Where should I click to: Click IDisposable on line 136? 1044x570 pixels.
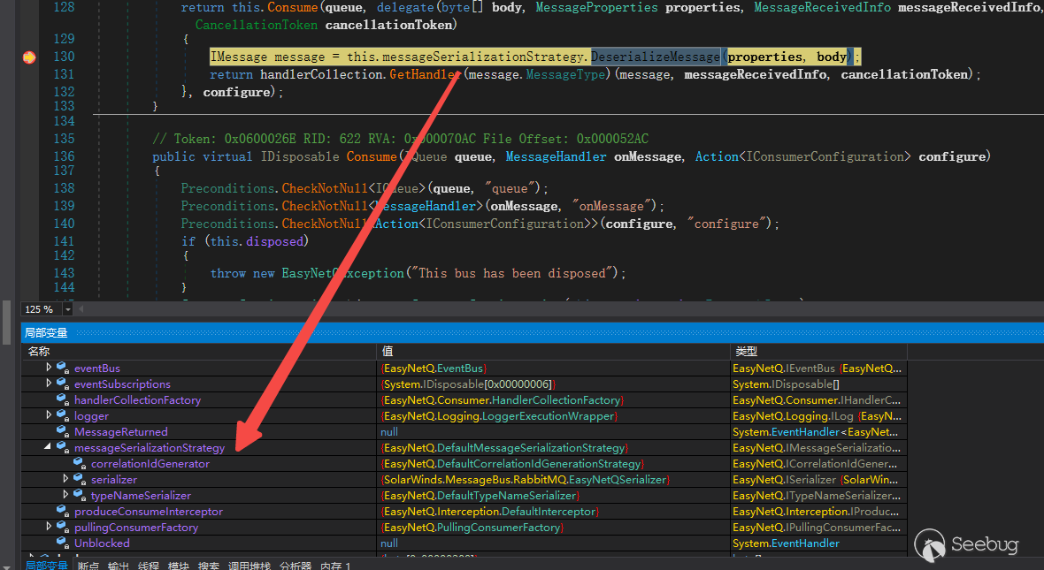point(300,156)
